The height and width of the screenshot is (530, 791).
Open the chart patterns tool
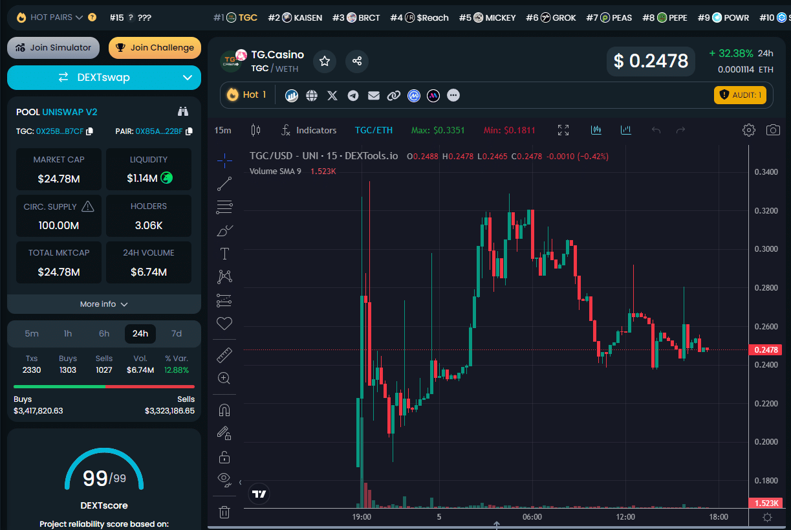tap(224, 277)
